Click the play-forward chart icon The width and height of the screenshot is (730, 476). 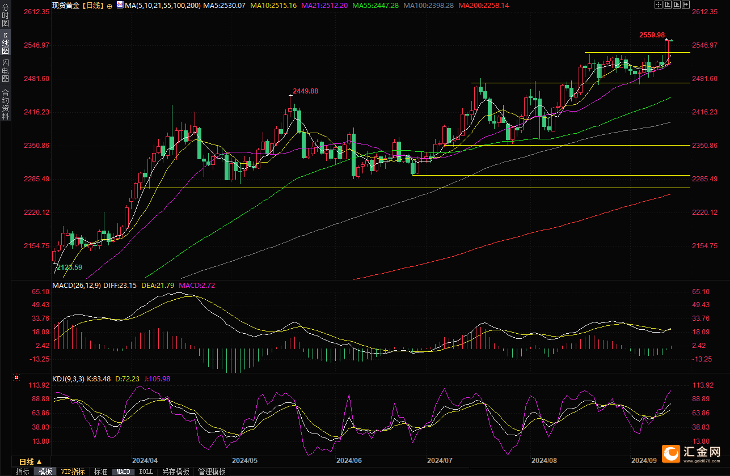pyautogui.click(x=677, y=5)
